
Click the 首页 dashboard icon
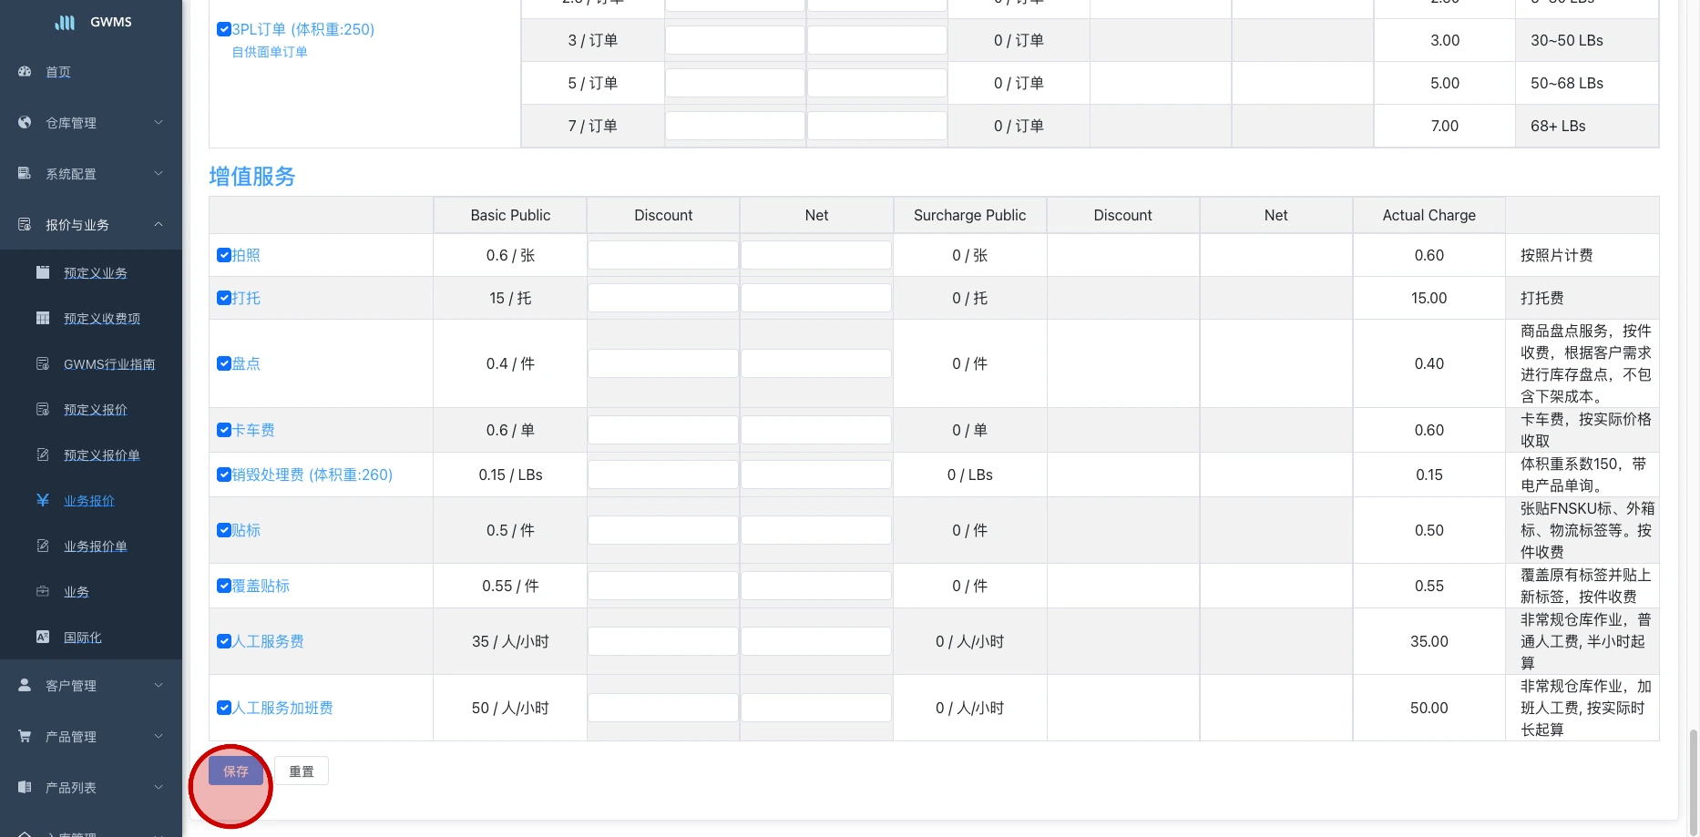(25, 71)
